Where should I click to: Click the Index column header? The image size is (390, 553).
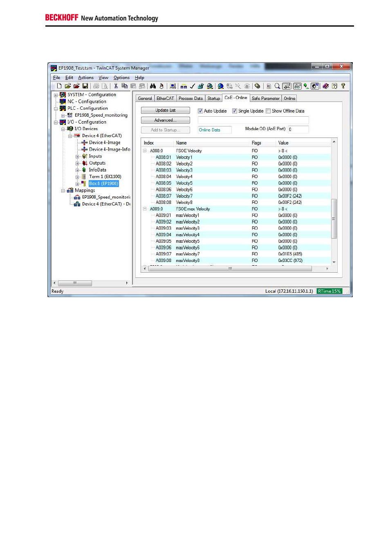point(158,143)
